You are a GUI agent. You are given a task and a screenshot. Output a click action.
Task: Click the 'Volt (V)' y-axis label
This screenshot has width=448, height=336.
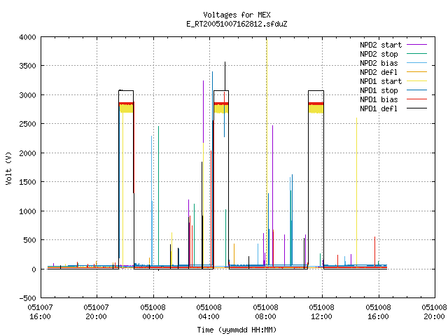(x=8, y=168)
